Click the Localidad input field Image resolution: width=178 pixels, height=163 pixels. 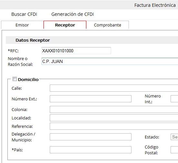pyautogui.click(x=114, y=118)
